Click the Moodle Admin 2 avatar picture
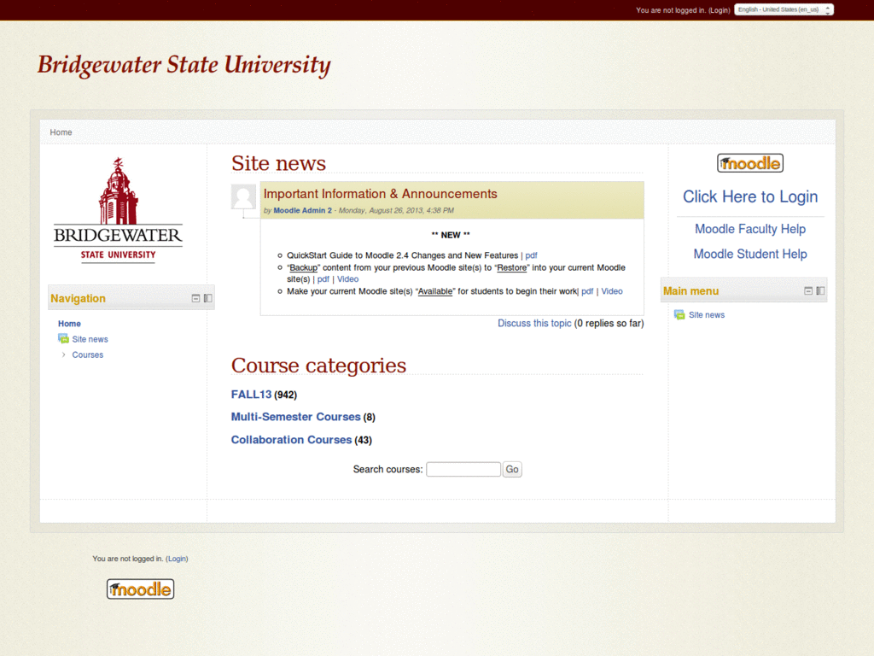 [x=243, y=196]
